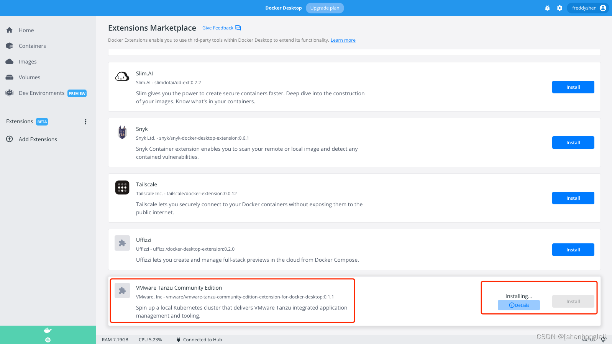Click the Docker whale status icon
The width and height of the screenshot is (612, 344).
48,330
